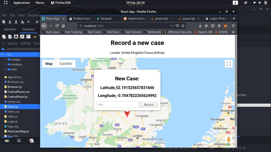Open the editor View menu

[21, 15]
